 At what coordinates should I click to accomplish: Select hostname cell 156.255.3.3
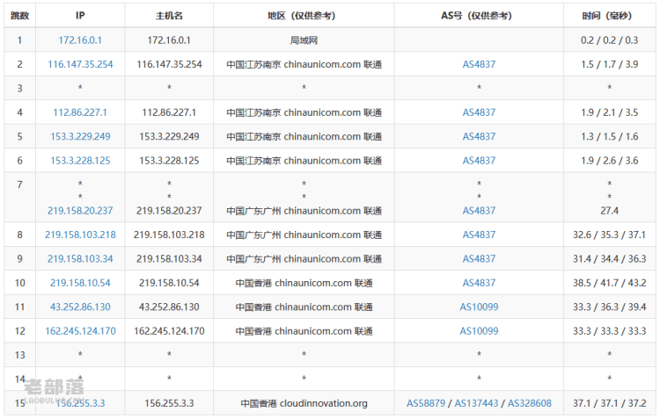tap(169, 403)
